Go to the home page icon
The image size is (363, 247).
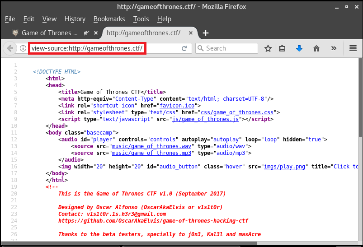coord(316,48)
